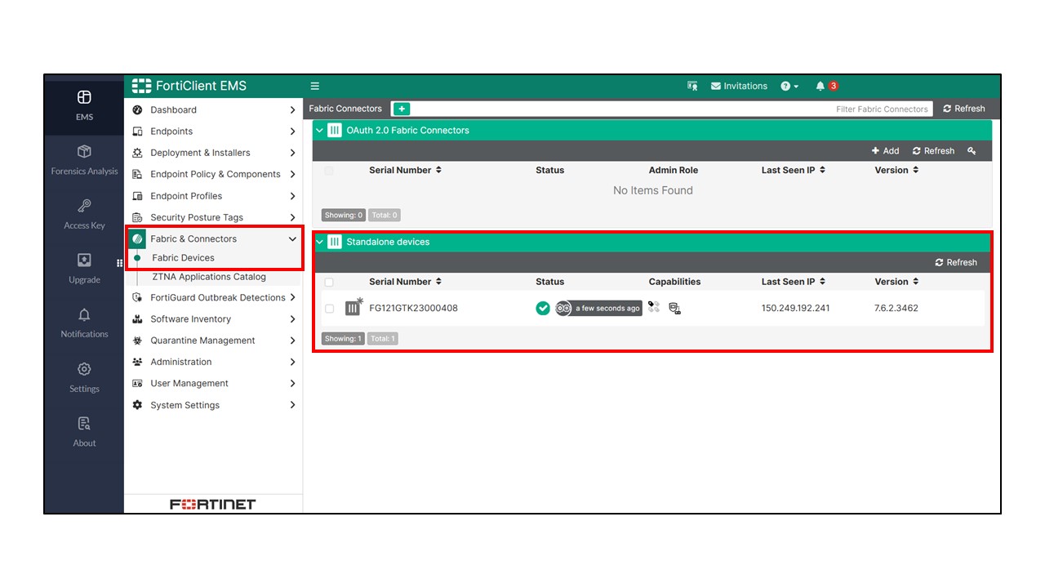Toggle Standalone devices select-all checkbox
Screen dimensions: 1045x588
tap(329, 282)
